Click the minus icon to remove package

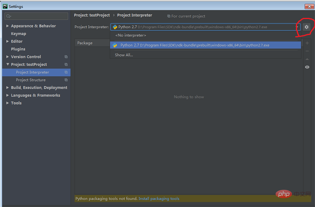point(307,51)
